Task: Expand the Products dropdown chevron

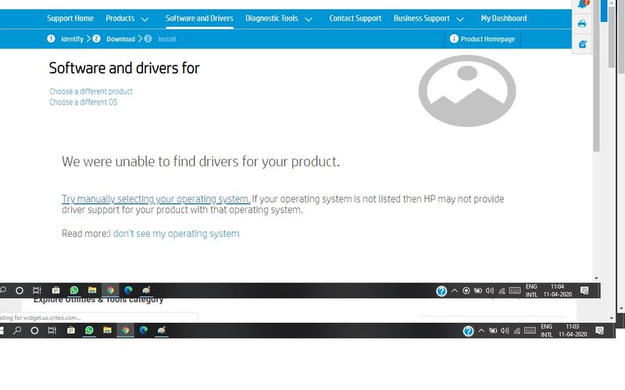Action: click(x=145, y=19)
